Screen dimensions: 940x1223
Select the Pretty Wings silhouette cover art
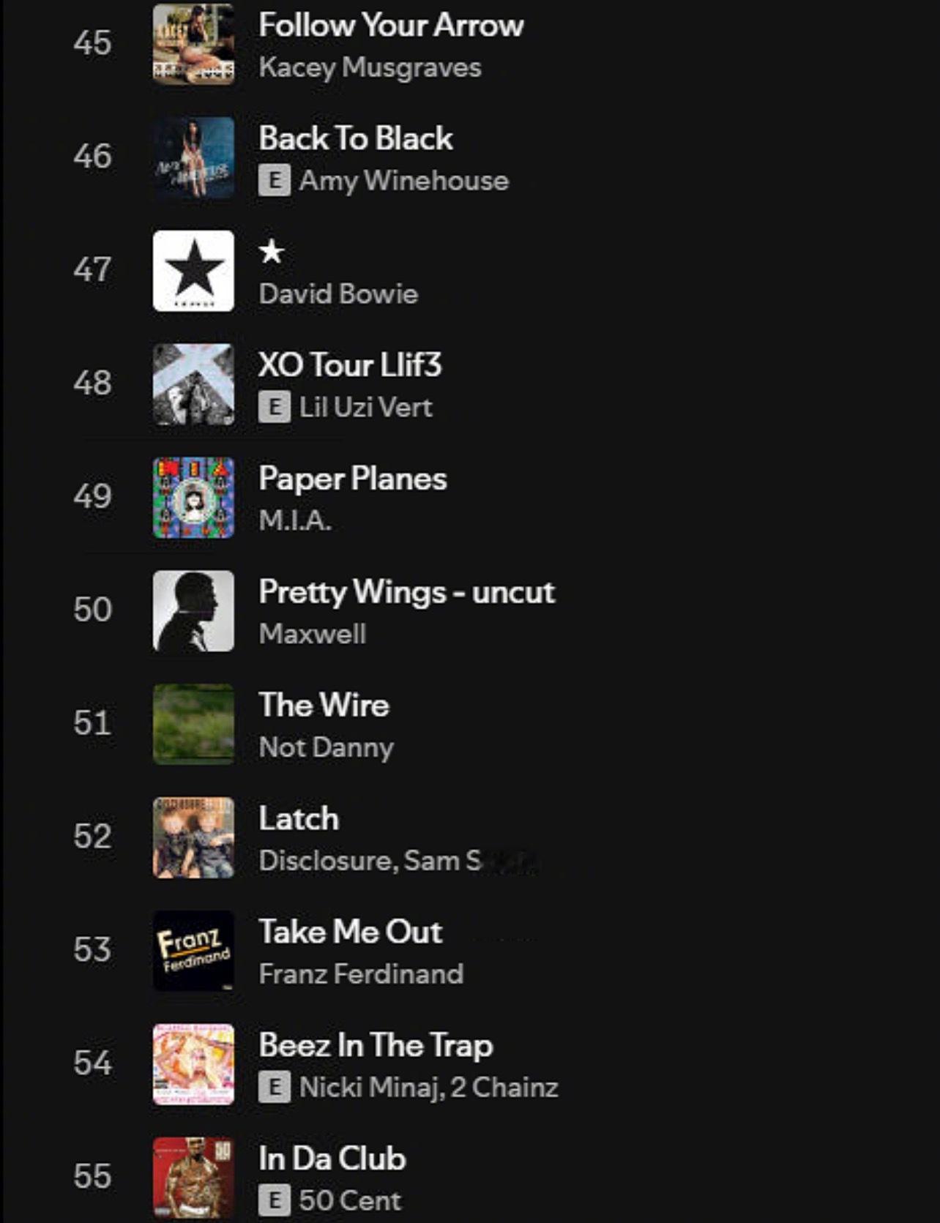pyautogui.click(x=193, y=611)
